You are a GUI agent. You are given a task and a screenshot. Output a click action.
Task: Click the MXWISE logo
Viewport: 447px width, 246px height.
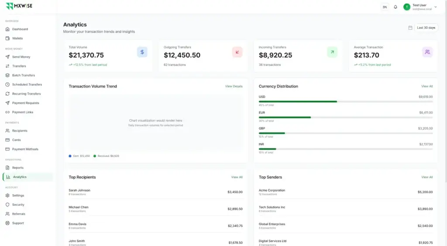tap(19, 6)
